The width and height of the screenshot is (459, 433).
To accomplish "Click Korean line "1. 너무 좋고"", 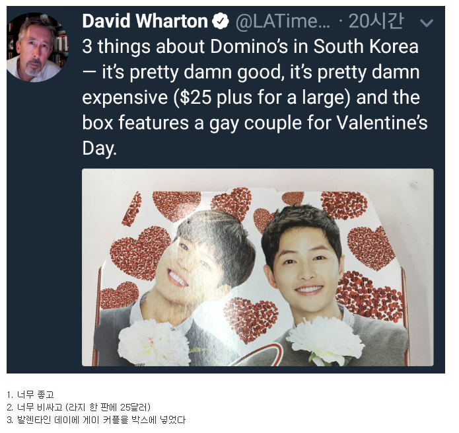I will click(30, 395).
